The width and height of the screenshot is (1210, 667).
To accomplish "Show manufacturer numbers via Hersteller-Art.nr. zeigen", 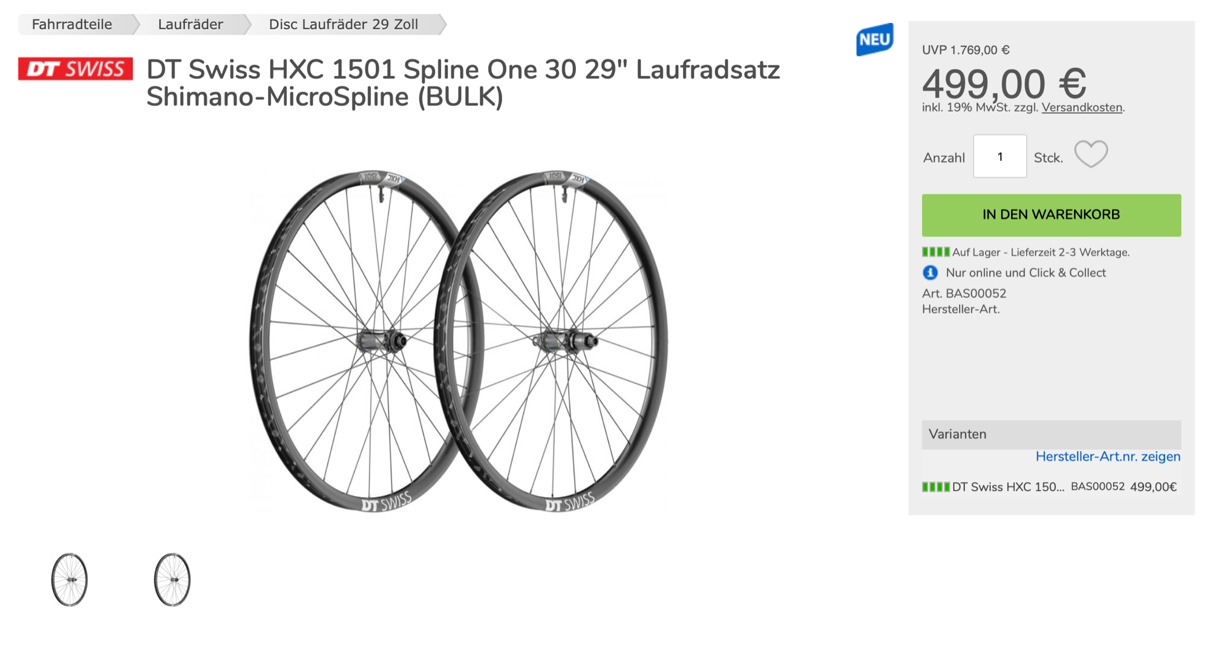I will click(1107, 457).
